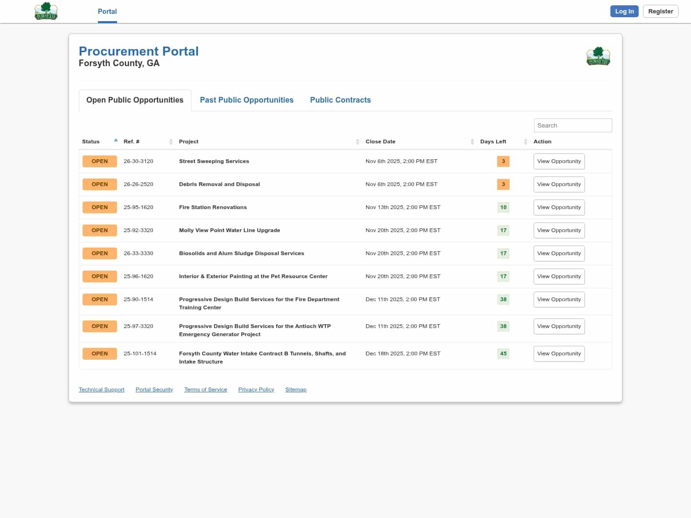Screen dimensions: 691x518
Task: Click the 45 days left badge
Action: [503, 353]
